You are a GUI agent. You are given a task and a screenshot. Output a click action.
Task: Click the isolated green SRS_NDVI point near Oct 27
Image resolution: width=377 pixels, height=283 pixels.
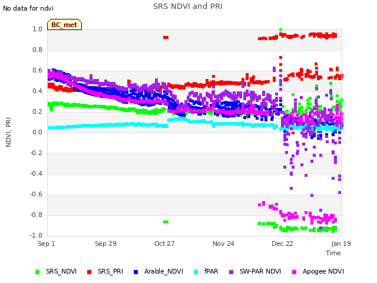pos(166,222)
